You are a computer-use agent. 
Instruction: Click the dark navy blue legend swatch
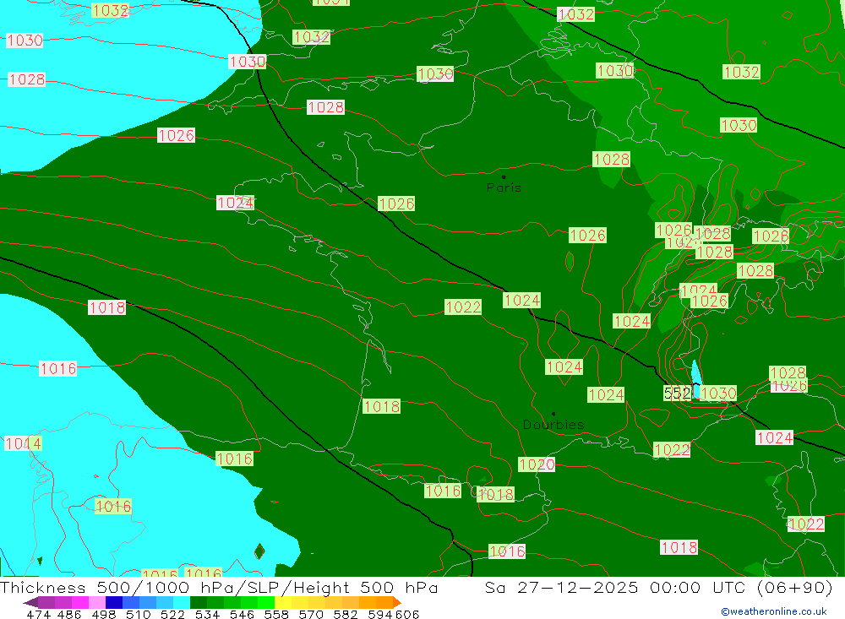coord(114,602)
